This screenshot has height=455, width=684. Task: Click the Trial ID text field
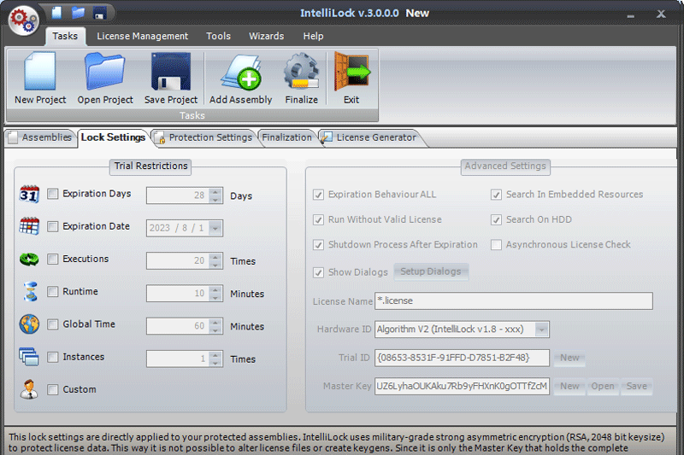click(462, 358)
